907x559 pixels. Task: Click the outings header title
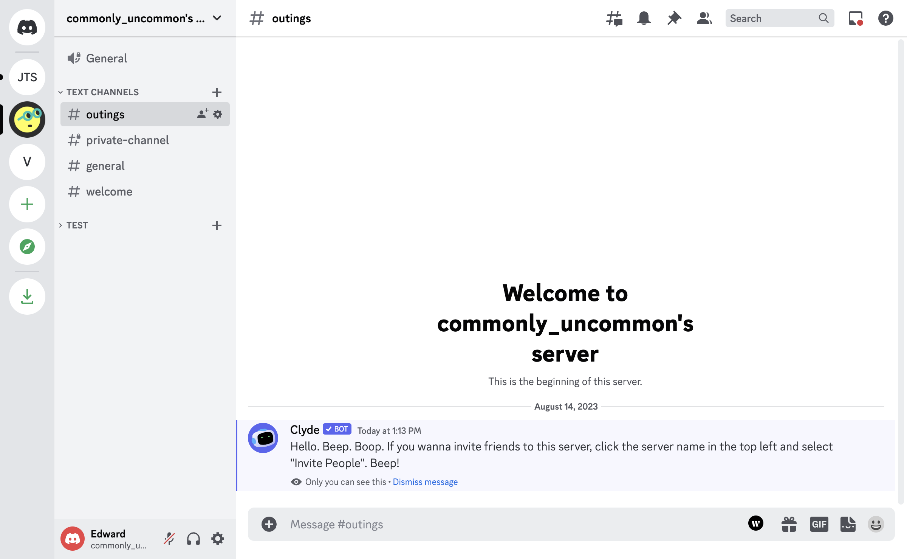pyautogui.click(x=291, y=18)
